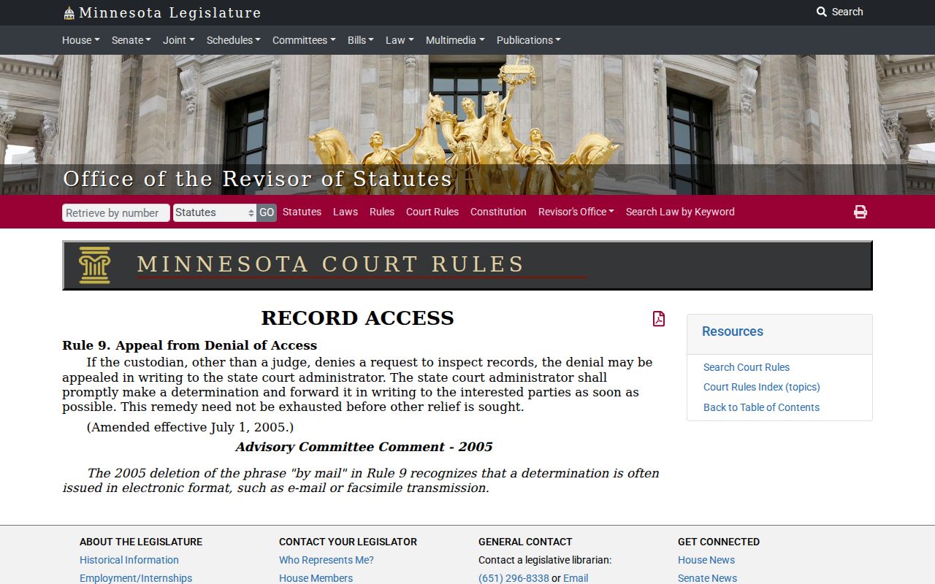The width and height of the screenshot is (935, 584).
Task: Open the Search Court Rules resource link
Action: pos(747,367)
